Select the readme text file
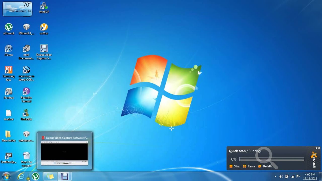Image resolution: width=322 pixels, height=181 pixels. (x=9, y=115)
